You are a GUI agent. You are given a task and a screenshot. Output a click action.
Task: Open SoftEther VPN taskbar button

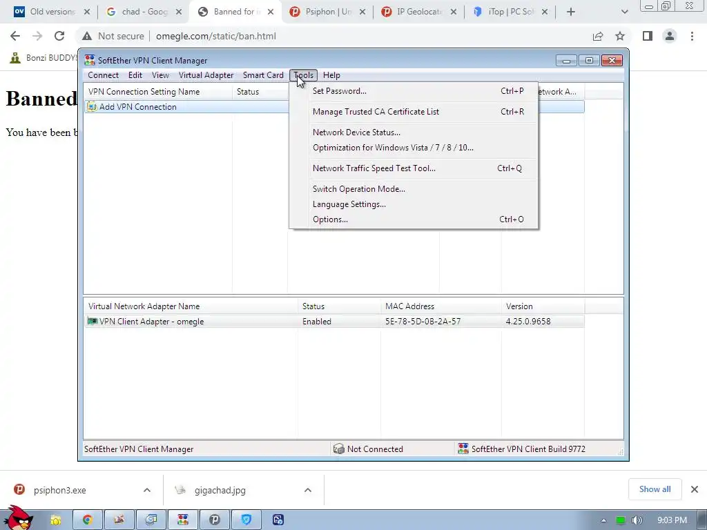182,520
